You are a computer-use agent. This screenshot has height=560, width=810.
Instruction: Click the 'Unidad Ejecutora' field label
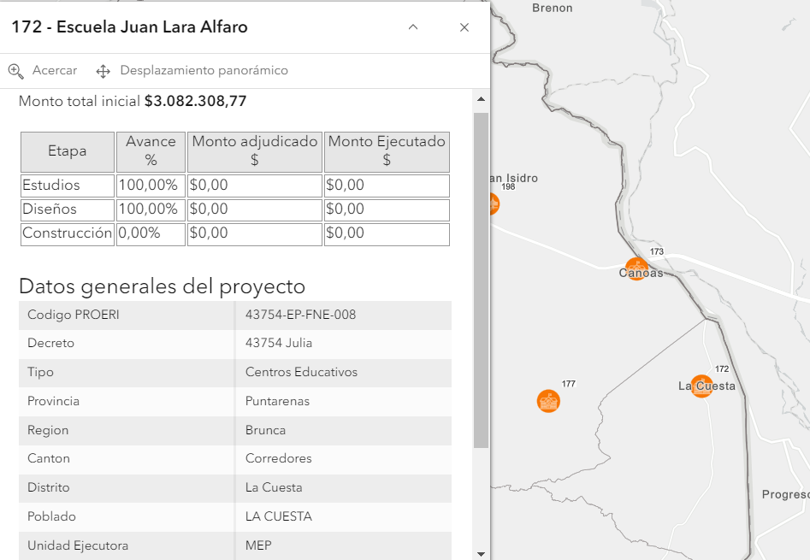tap(78, 545)
